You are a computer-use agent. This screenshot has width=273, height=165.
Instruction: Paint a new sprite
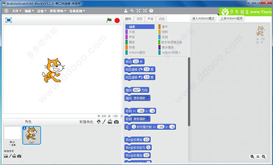click(x=104, y=122)
